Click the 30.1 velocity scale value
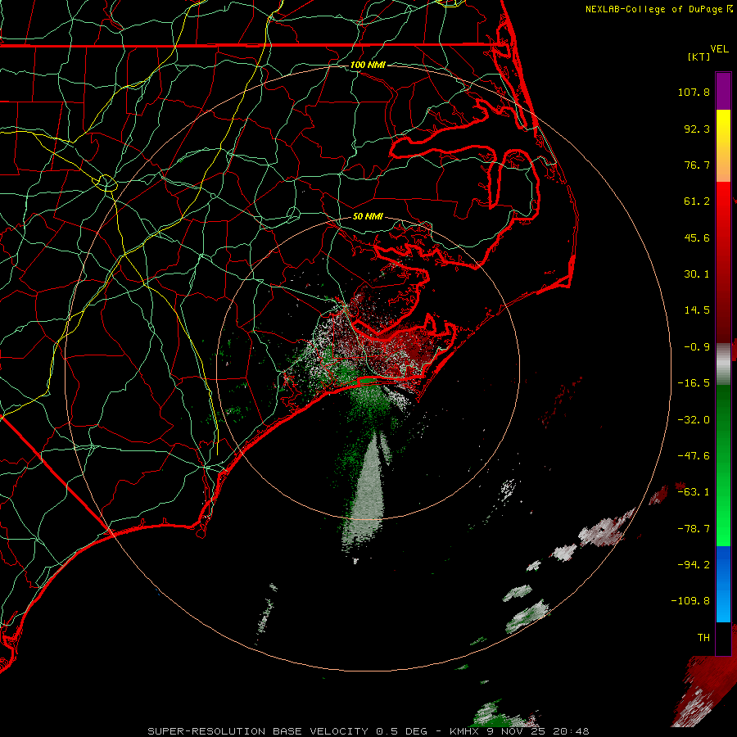This screenshot has width=737, height=737. coord(697,274)
